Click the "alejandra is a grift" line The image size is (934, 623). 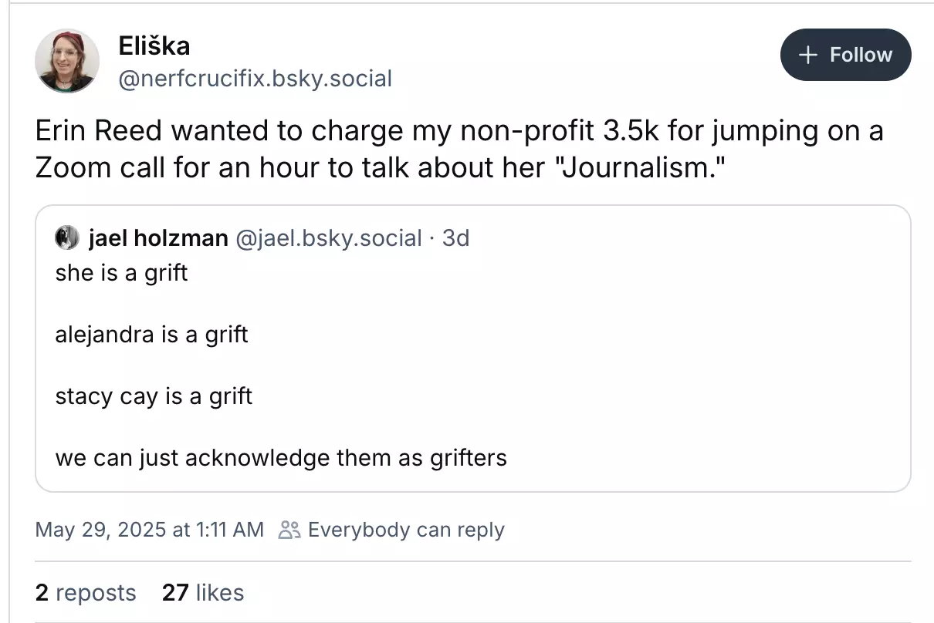point(151,335)
